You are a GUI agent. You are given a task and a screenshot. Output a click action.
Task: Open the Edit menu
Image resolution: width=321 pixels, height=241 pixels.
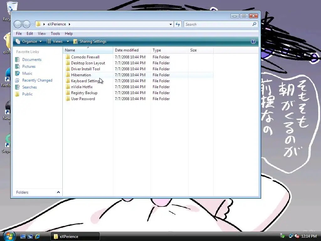pos(30,33)
